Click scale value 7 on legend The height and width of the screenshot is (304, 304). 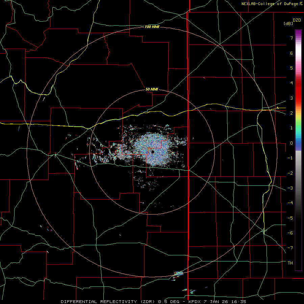point(292,38)
